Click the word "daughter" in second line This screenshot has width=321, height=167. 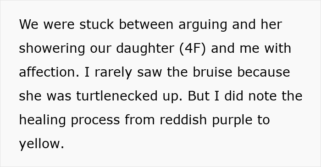pos(145,49)
